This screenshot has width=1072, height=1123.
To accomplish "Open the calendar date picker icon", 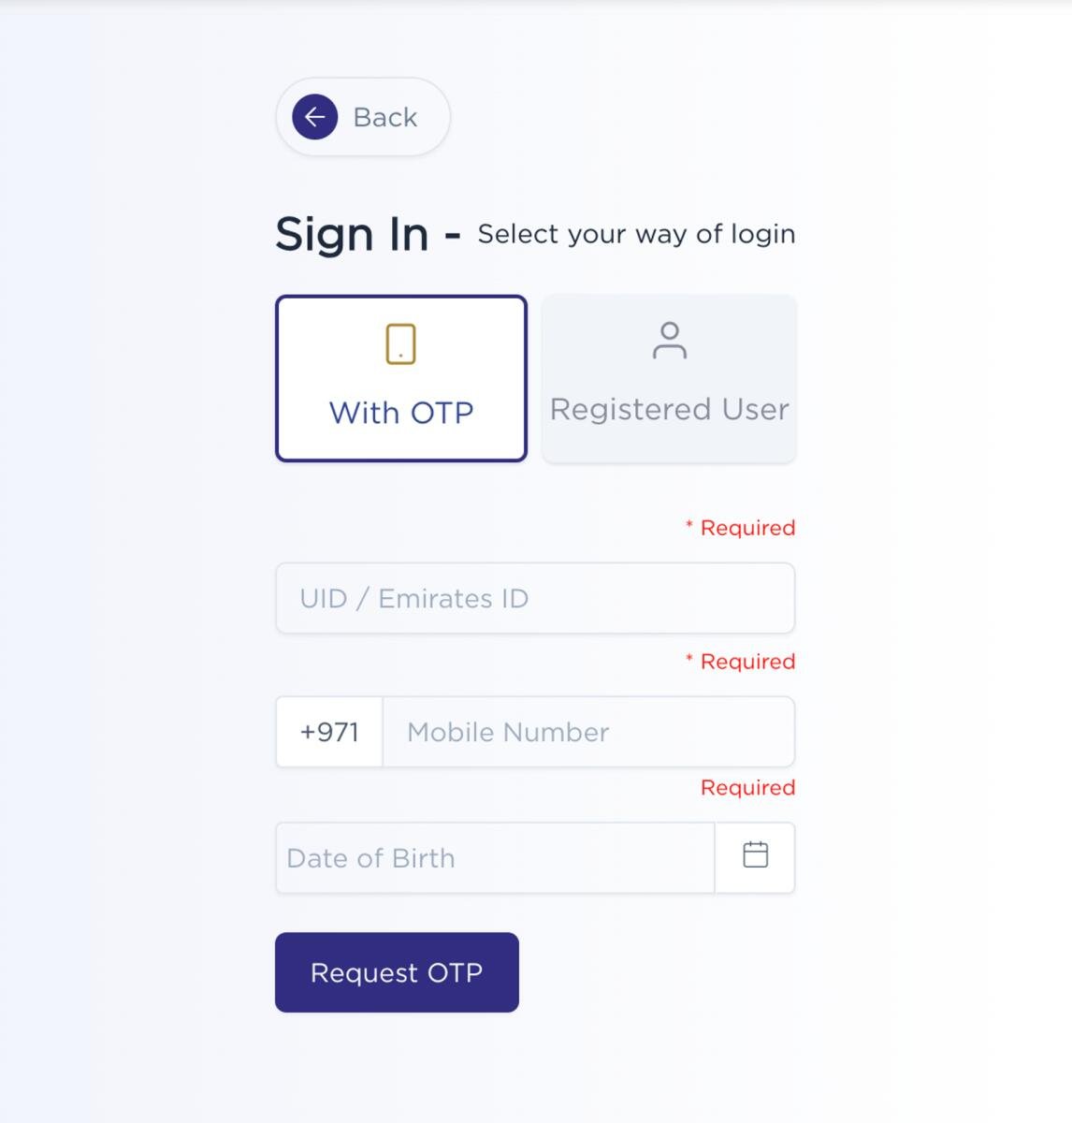I will coord(756,854).
